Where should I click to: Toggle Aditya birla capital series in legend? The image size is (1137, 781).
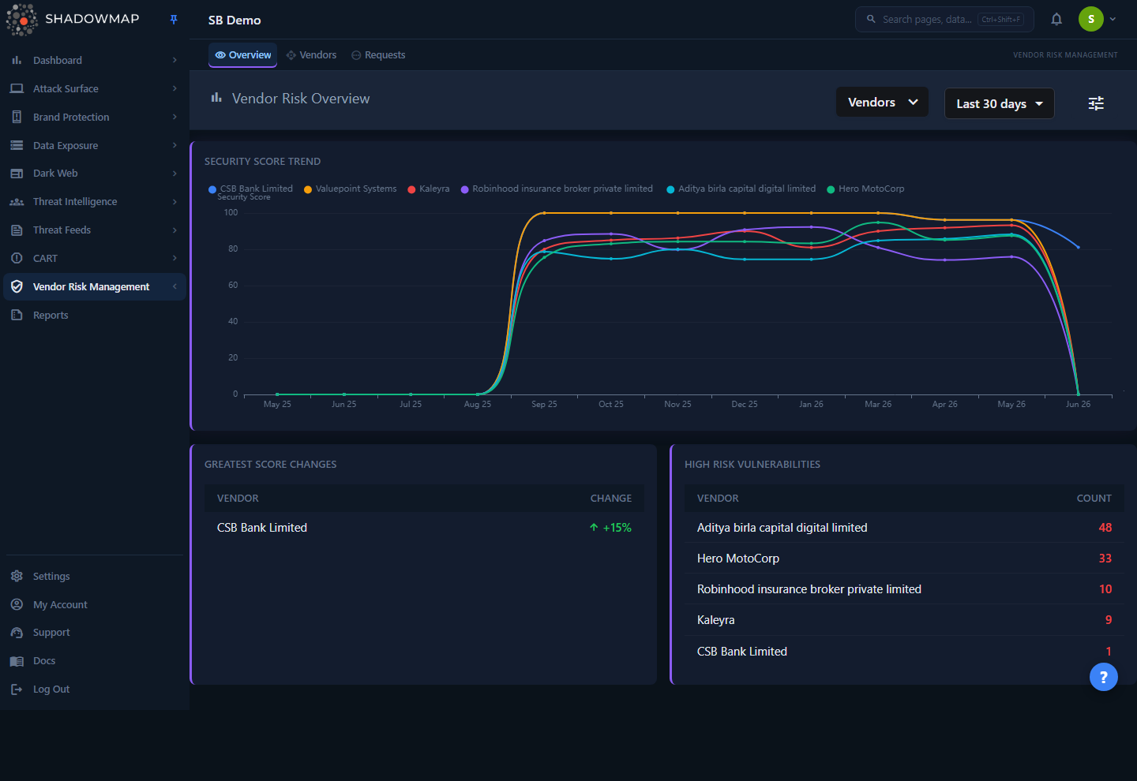[x=741, y=189]
